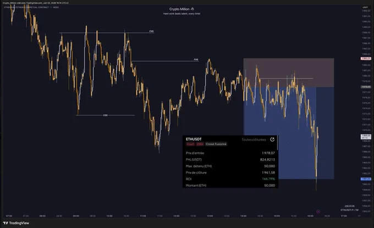374x228 pixels.
Task: Click the 200x leverage tag
Action: point(200,144)
